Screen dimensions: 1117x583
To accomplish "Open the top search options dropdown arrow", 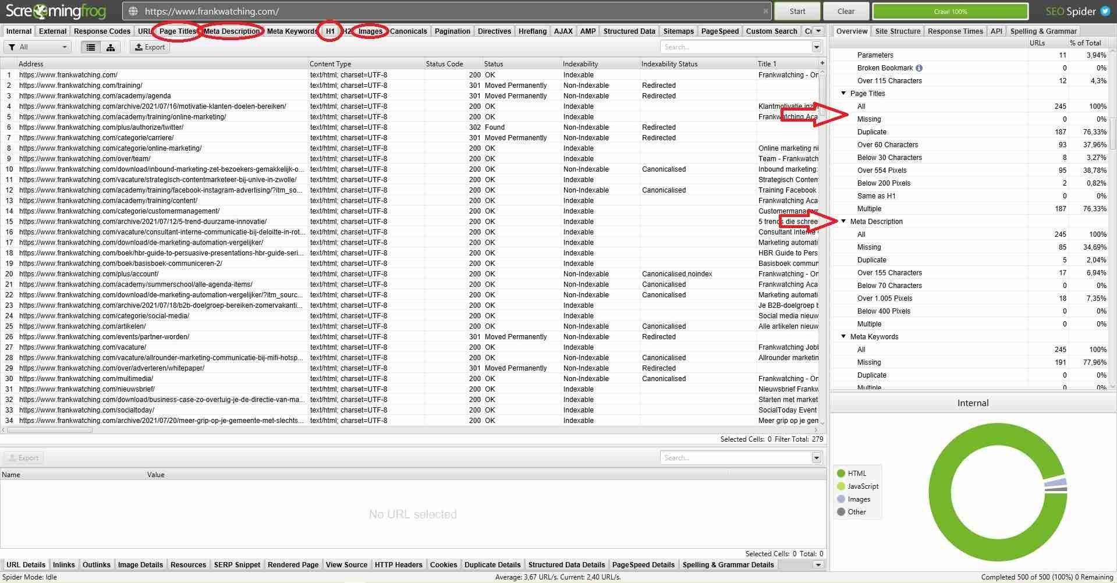I will click(x=816, y=47).
